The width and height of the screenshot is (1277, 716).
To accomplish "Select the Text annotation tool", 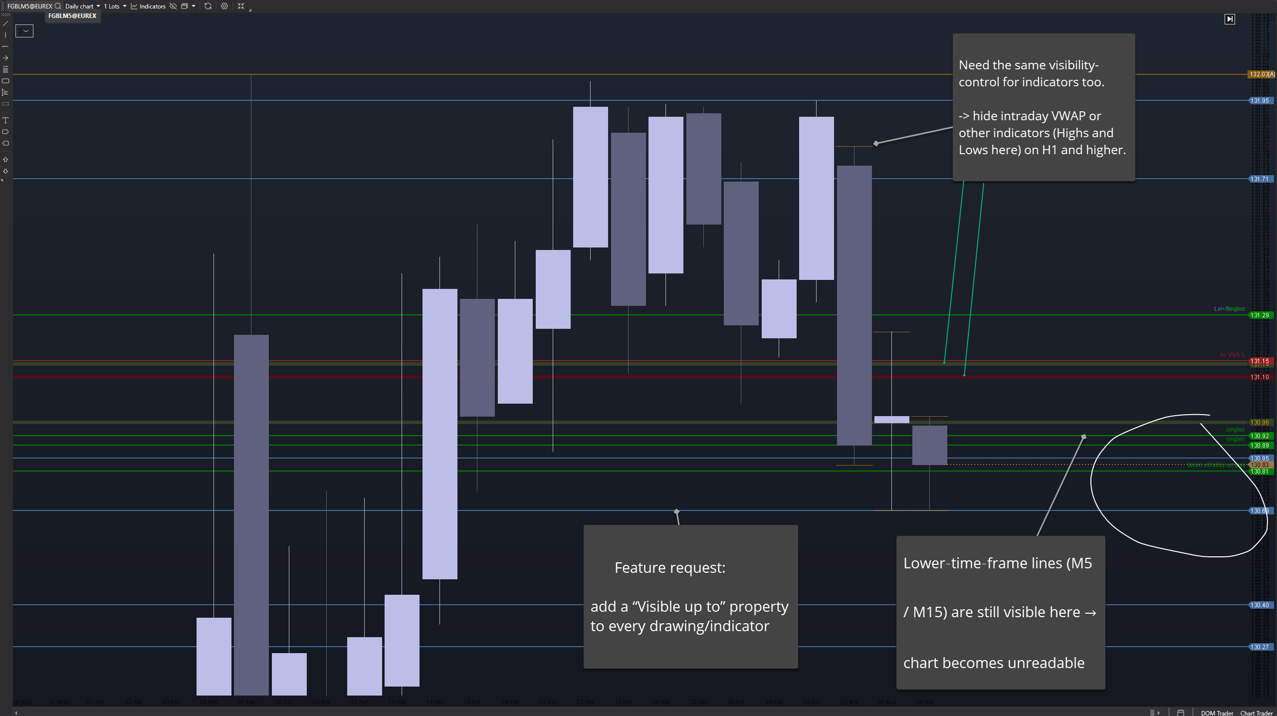I will (x=5, y=120).
